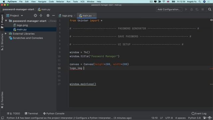213x120 pixels.
Task: Open the Help menu
Action: point(99,2)
